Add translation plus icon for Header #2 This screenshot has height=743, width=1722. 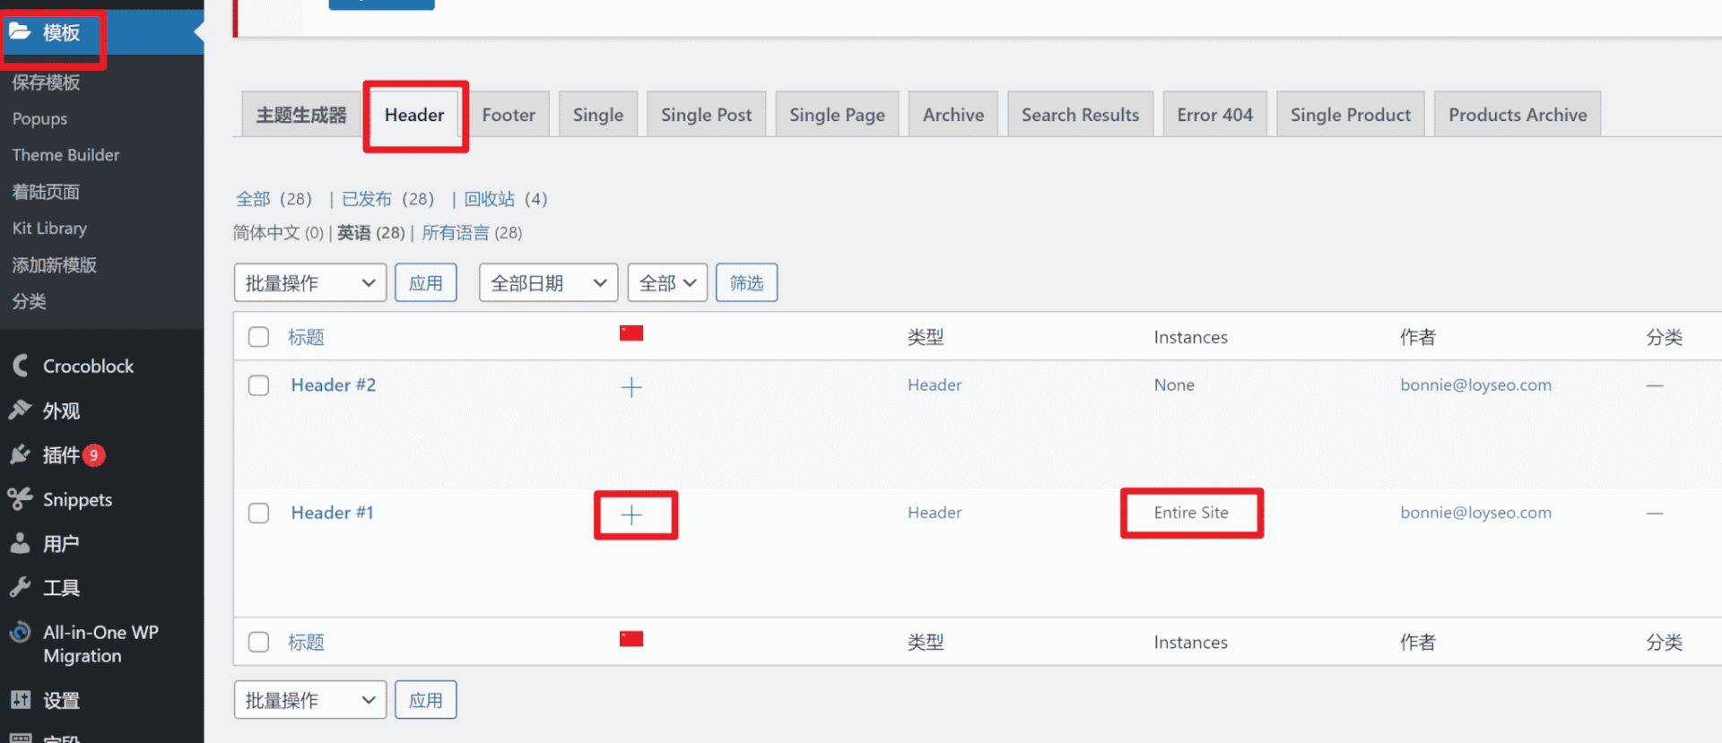pyautogui.click(x=631, y=387)
